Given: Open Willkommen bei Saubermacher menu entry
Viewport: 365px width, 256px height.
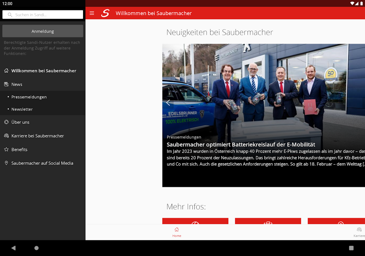Looking at the screenshot, I should [x=43, y=71].
